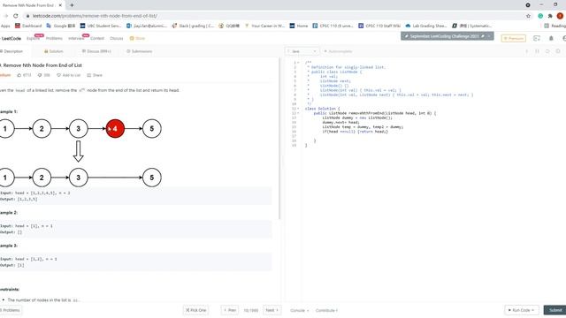Open the Store menu item
The image size is (566, 318).
click(x=138, y=38)
